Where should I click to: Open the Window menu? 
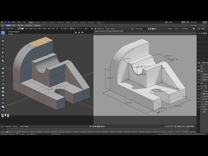pyautogui.click(x=19, y=22)
